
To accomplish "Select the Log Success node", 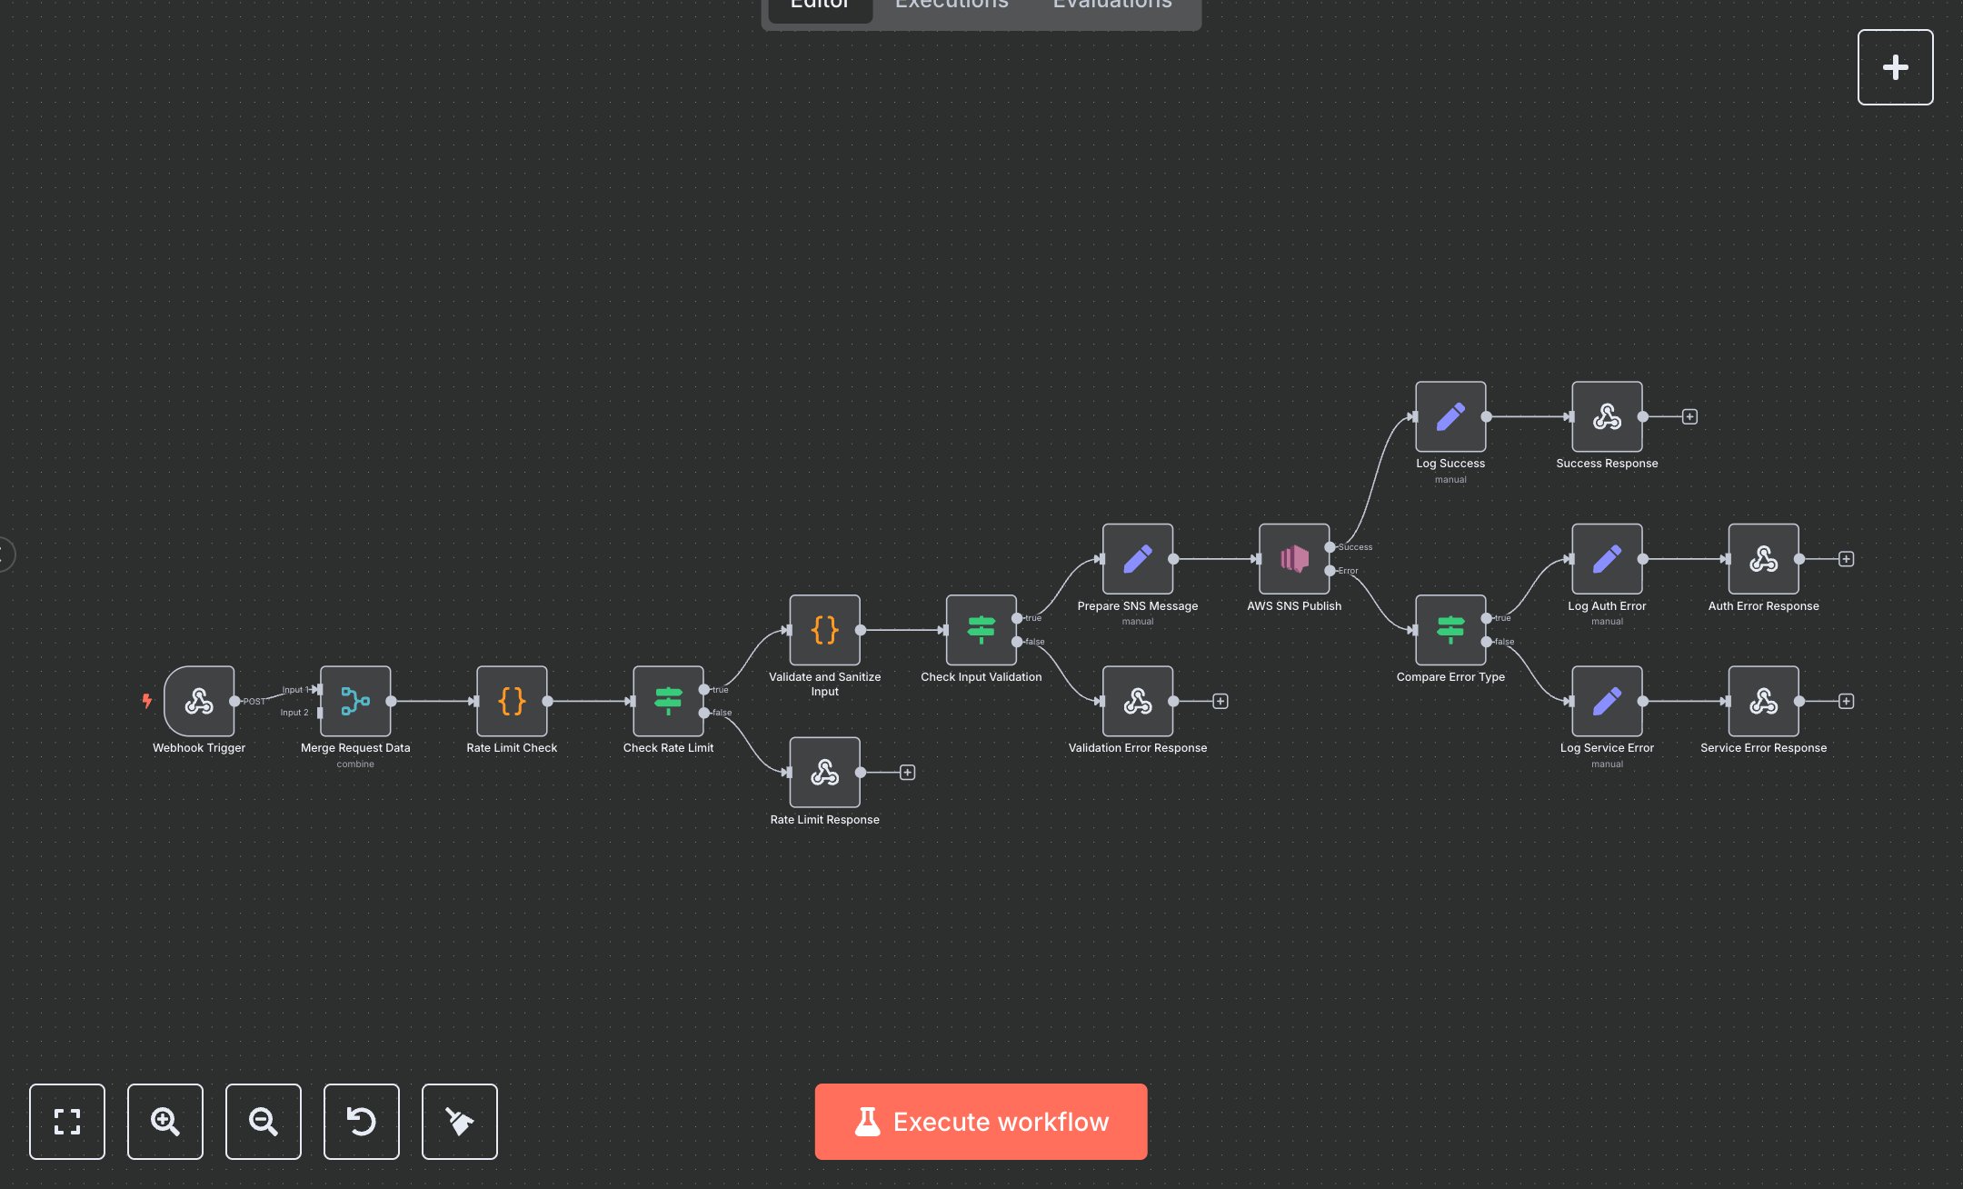I will tap(1450, 418).
